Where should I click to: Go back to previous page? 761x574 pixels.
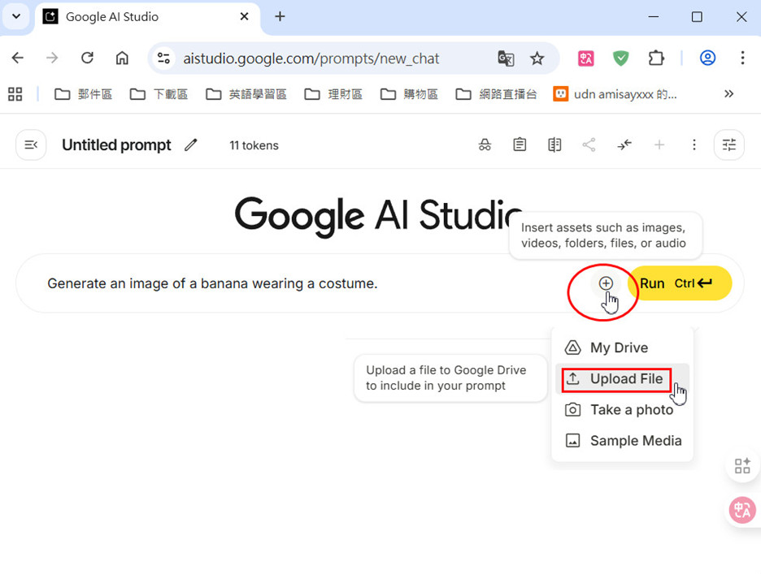pos(17,58)
